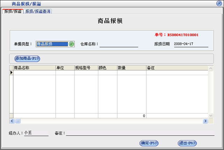Click the 经办人 field showing 小王
Image resolution: width=224 pixels, height=150 pixels.
pos(36,133)
